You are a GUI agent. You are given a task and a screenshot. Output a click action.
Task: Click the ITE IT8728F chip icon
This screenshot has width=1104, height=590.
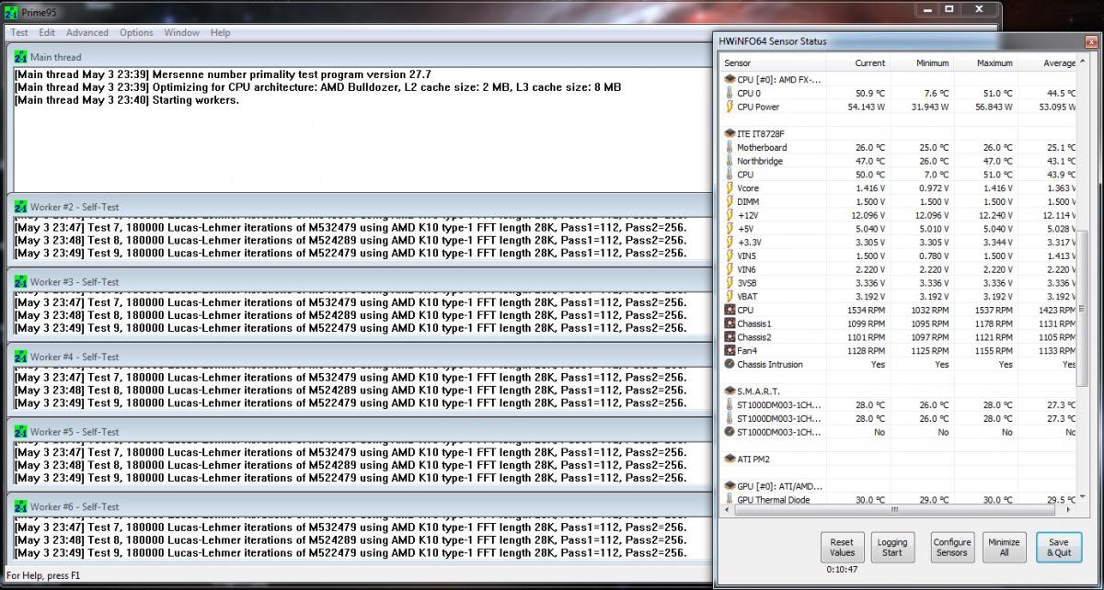730,134
